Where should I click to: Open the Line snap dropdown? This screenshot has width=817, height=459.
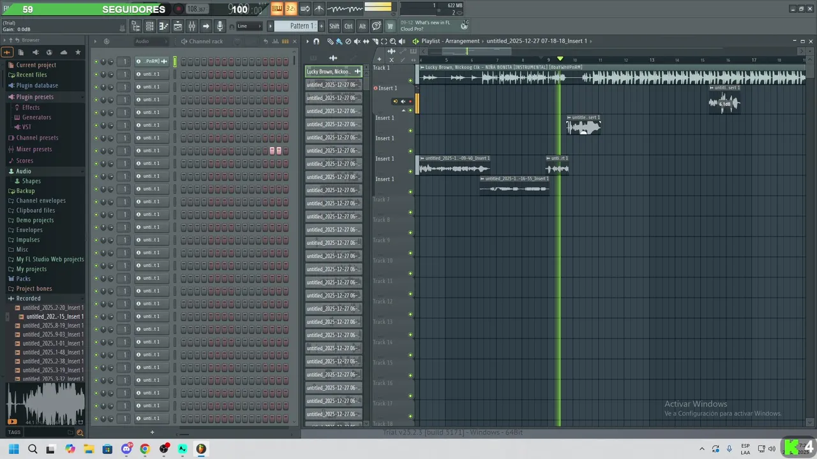tap(250, 26)
